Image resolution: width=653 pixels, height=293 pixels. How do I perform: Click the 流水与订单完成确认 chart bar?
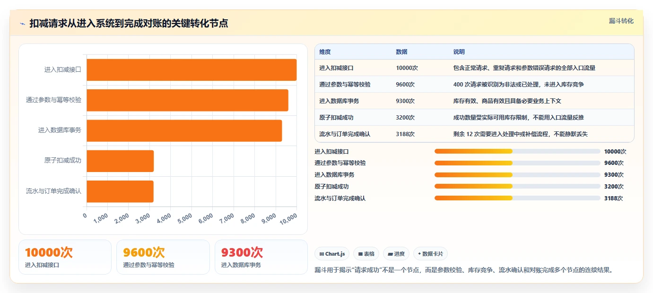(120, 191)
